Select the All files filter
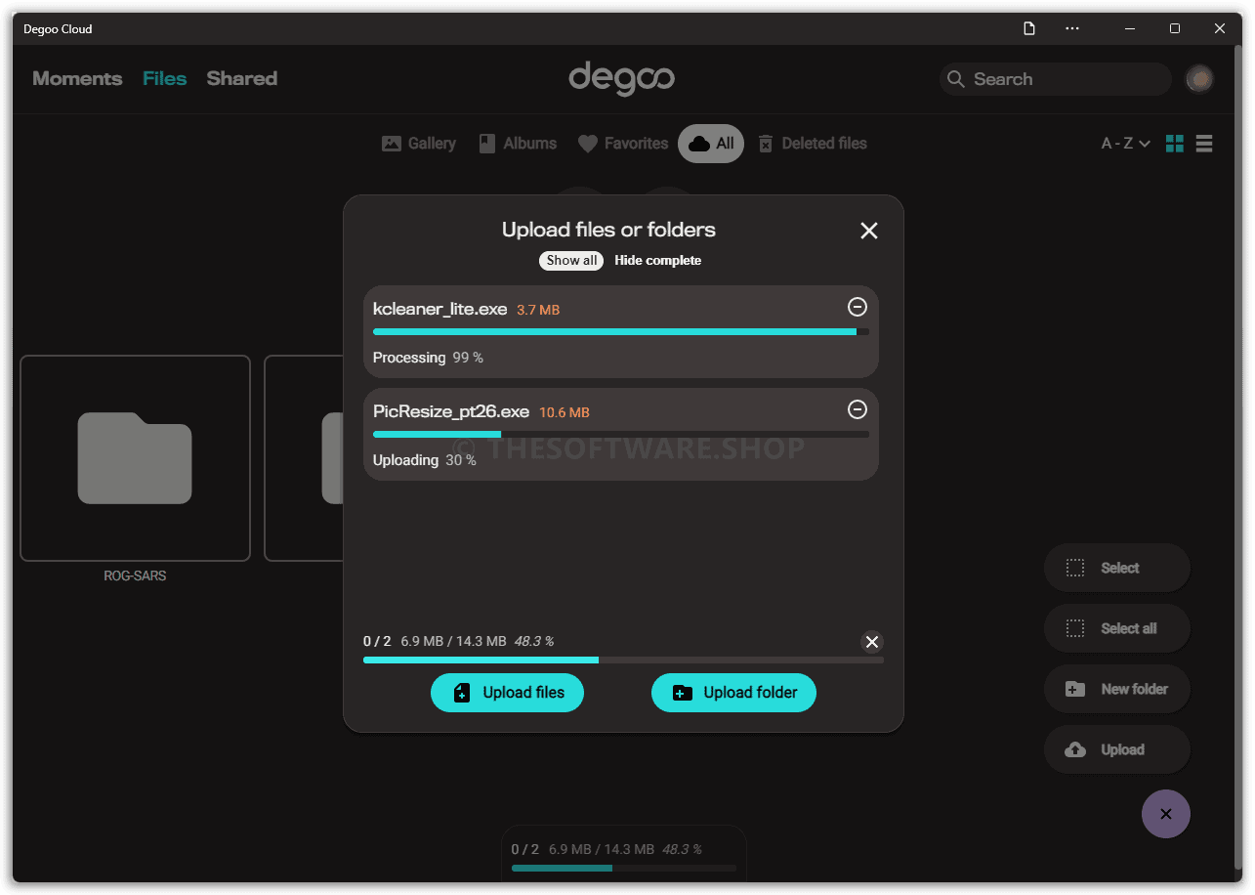Screen dimensions: 1255x895 pos(711,144)
